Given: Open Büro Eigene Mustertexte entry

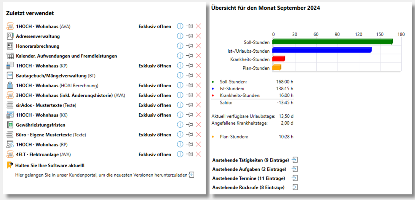Looking at the screenshot, I should pyautogui.click(x=44, y=135).
